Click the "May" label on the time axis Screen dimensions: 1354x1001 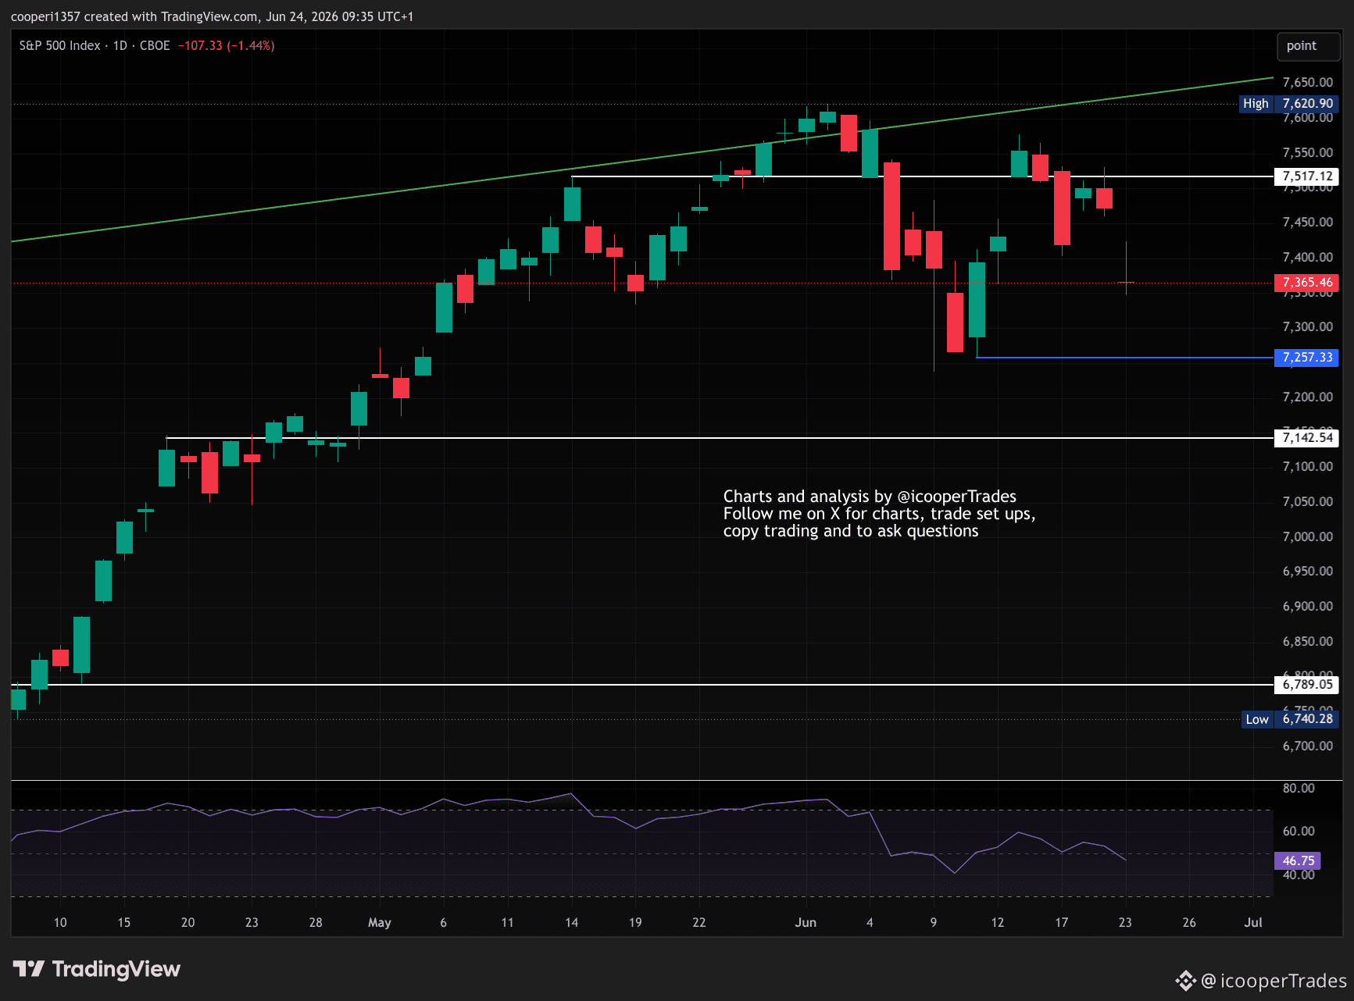pyautogui.click(x=380, y=922)
